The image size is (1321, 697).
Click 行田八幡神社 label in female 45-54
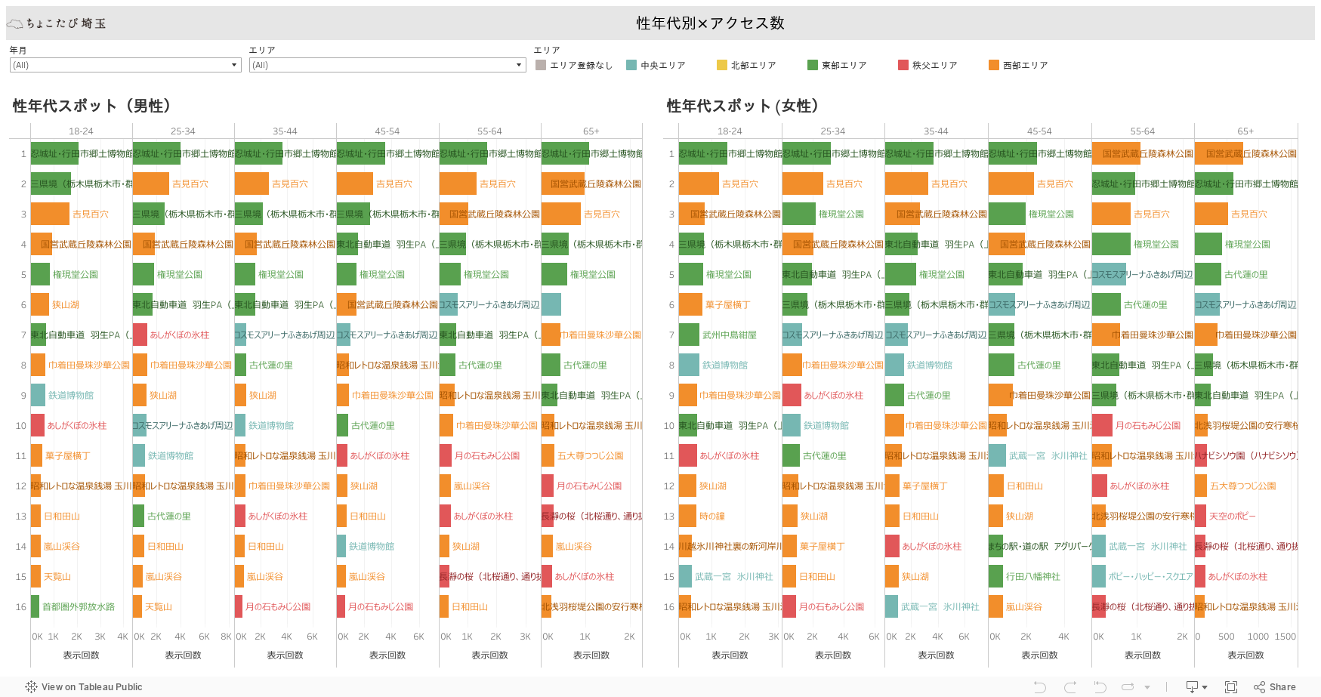[x=1033, y=576]
